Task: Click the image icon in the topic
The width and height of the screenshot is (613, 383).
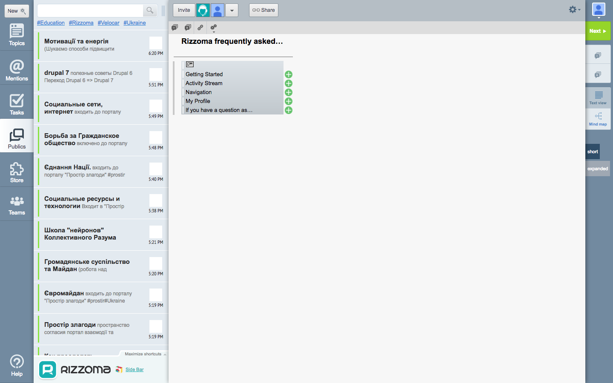Action: (190, 64)
